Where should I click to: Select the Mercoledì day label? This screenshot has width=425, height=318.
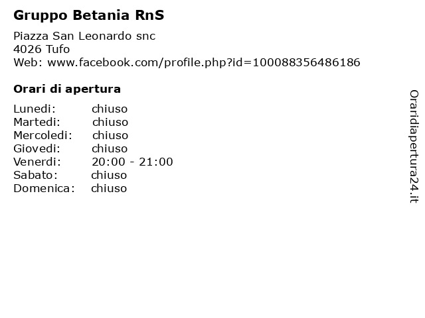coord(42,135)
